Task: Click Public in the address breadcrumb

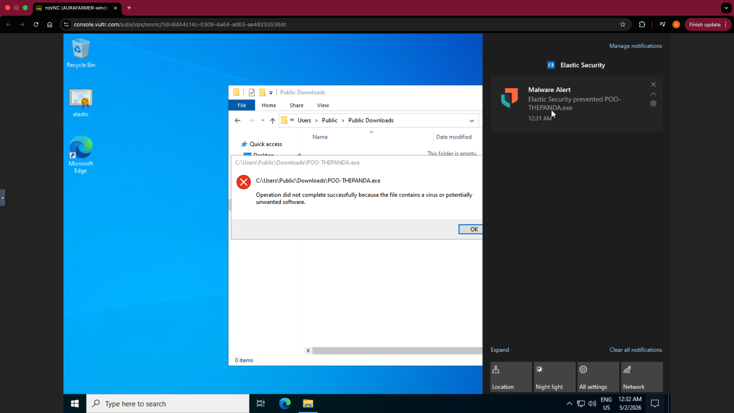Action: point(330,120)
